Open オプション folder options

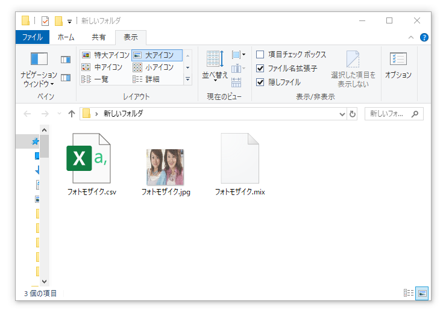click(x=398, y=66)
